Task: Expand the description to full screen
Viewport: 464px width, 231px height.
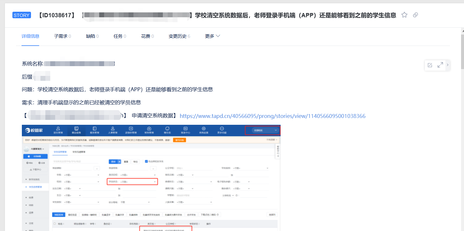Action: tap(440, 65)
